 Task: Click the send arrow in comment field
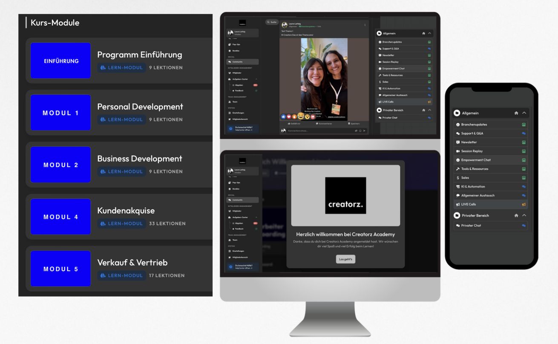click(364, 131)
